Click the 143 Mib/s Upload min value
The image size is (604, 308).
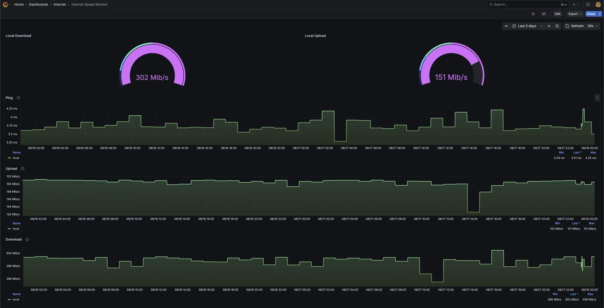tap(556, 229)
